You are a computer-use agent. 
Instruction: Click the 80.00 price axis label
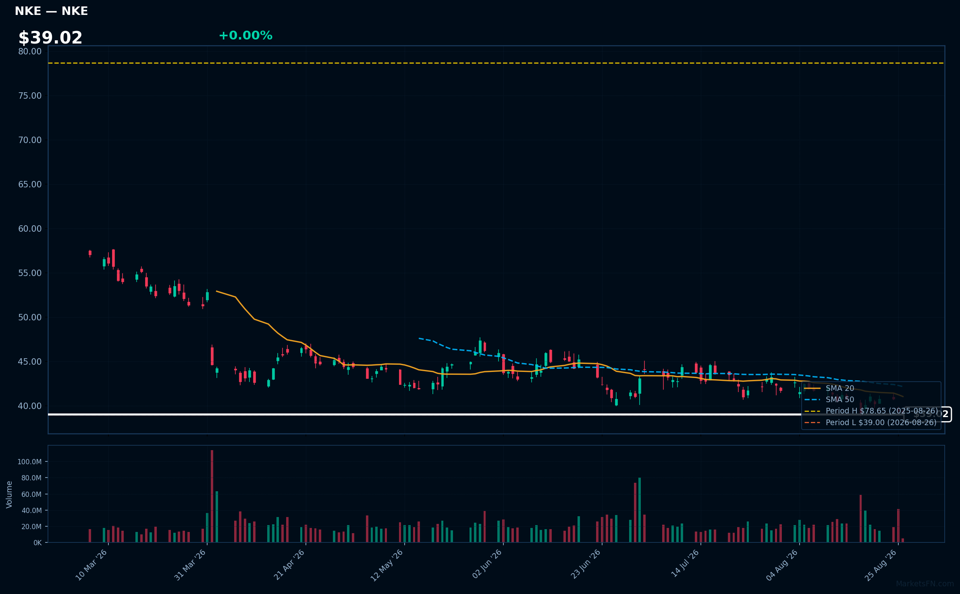pos(30,51)
